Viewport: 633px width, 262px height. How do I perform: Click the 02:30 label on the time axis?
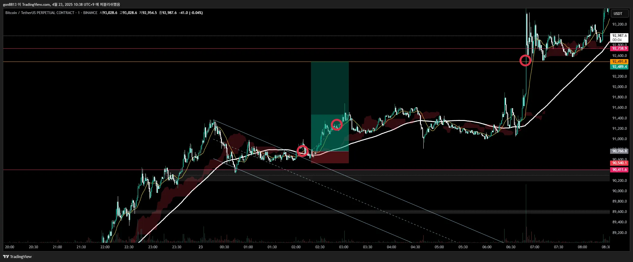tap(320, 247)
